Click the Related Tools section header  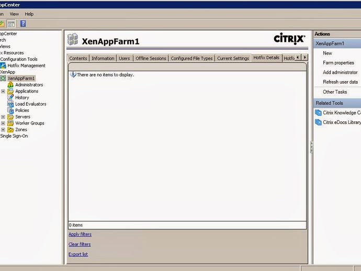(337, 103)
